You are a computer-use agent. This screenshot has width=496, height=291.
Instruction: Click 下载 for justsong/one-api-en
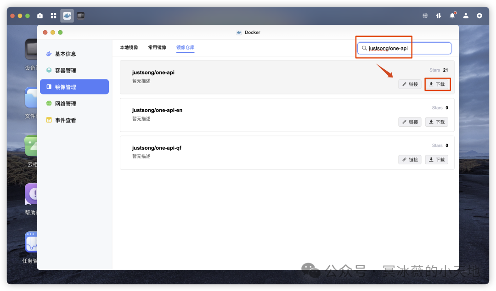pos(437,122)
